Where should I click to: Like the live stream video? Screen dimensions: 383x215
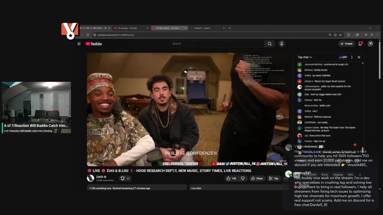click(x=231, y=178)
